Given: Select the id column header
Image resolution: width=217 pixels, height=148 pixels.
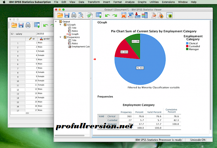Looking at the screenshot, I should coord(32,39).
